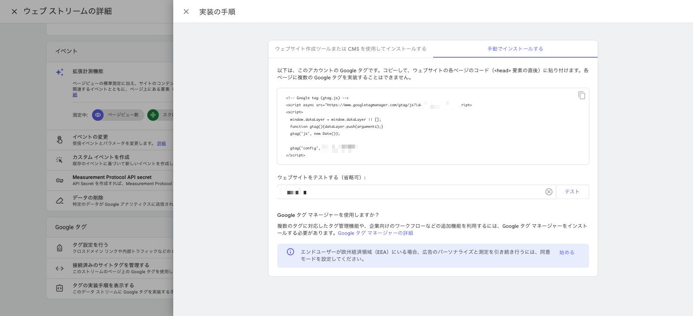The width and height of the screenshot is (693, 316).
Task: Open Measurement Protocol API secret row
Action: tap(110, 180)
